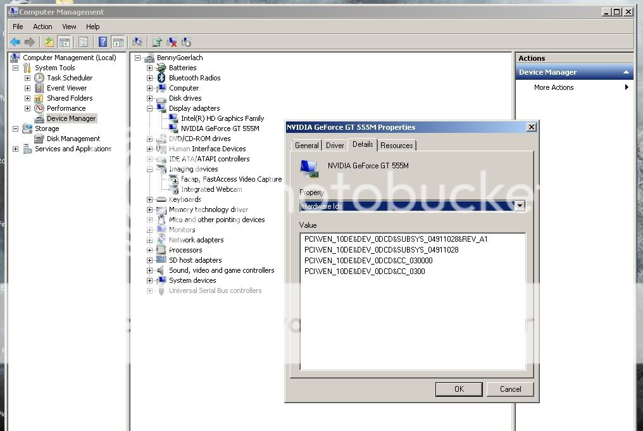Expand the Network adapters category

pos(149,240)
